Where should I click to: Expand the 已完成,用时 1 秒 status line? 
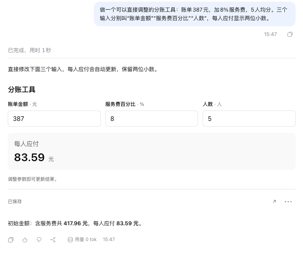(x=29, y=50)
